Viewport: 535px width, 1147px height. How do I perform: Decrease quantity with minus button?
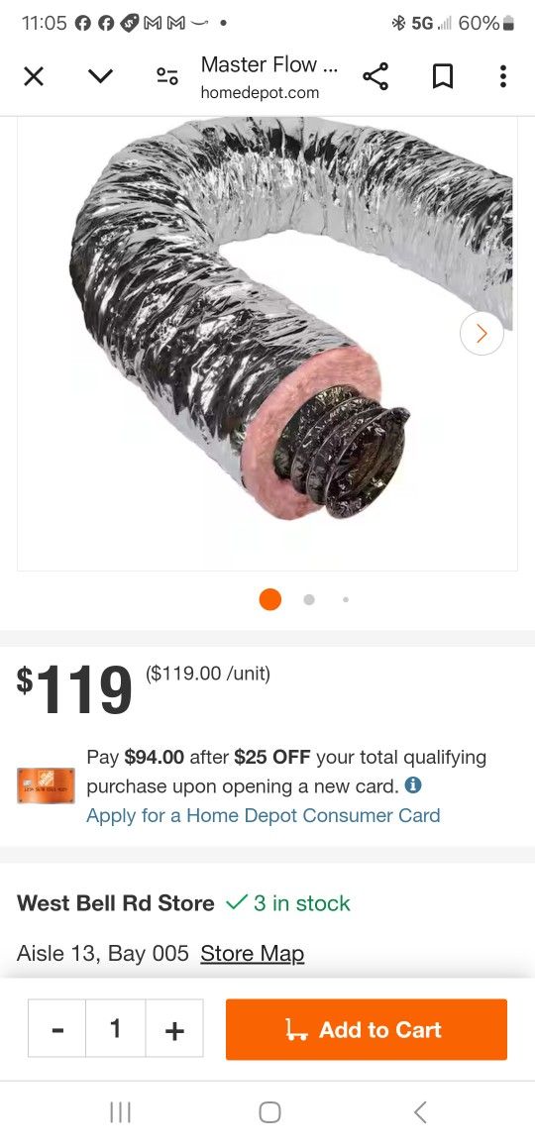[57, 1028]
